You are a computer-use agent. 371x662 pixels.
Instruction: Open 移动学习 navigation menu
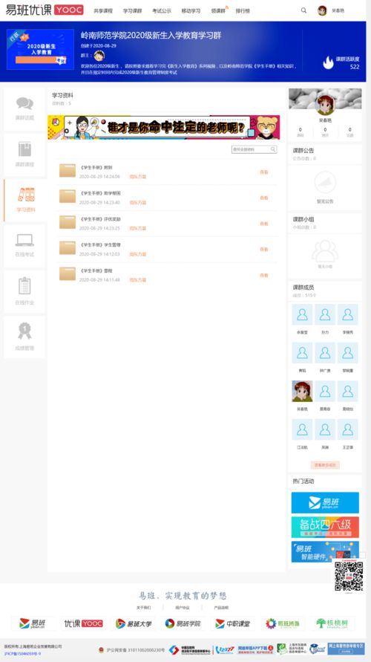click(x=191, y=11)
